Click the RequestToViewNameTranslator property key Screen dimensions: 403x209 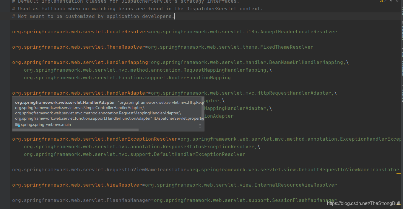[99, 169]
